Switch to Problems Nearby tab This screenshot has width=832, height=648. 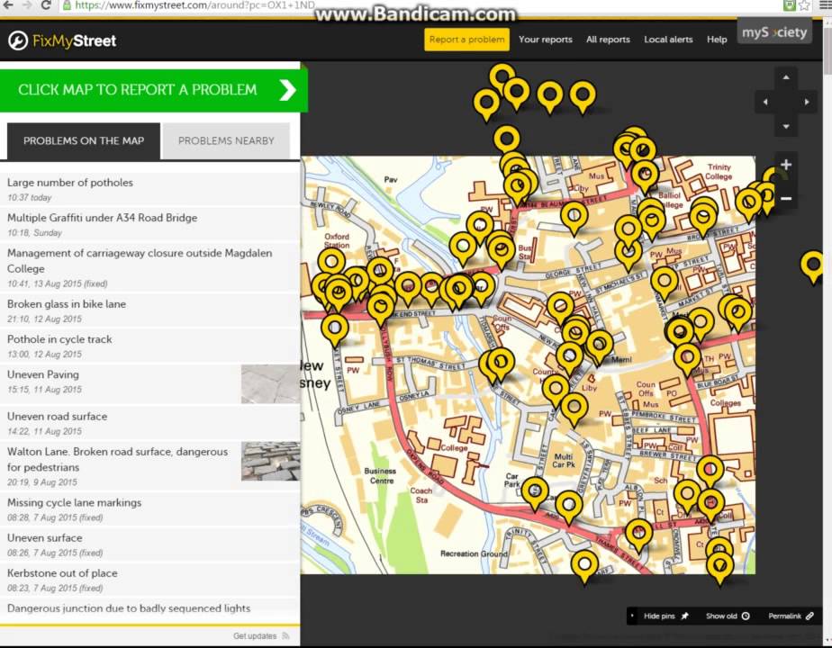(x=226, y=141)
